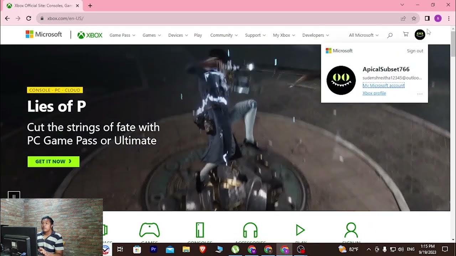The height and width of the screenshot is (256, 456).
Task: Open the site search magnifier icon
Action: tap(390, 35)
